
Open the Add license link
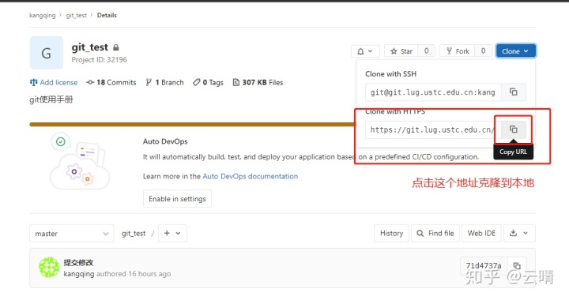click(x=54, y=83)
